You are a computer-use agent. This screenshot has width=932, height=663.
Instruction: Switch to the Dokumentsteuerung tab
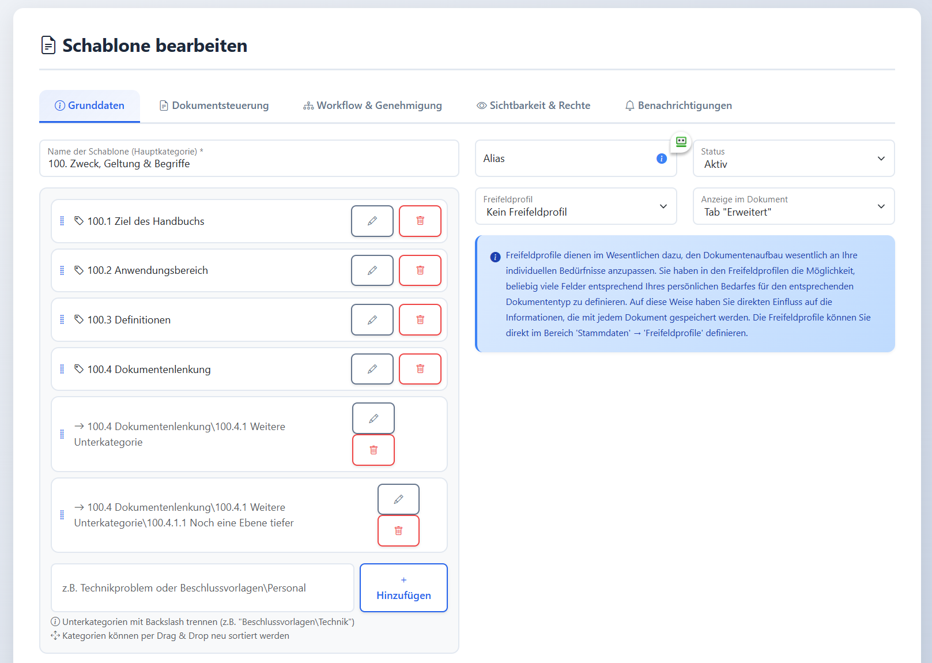coord(214,106)
